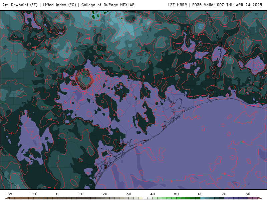This screenshot has height=200, width=267.
Task: Click the "Lifted Index (°C)" title text
Action: click(x=59, y=5)
